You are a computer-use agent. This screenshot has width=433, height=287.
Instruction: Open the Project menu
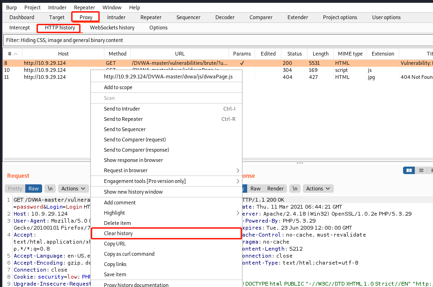[32, 7]
